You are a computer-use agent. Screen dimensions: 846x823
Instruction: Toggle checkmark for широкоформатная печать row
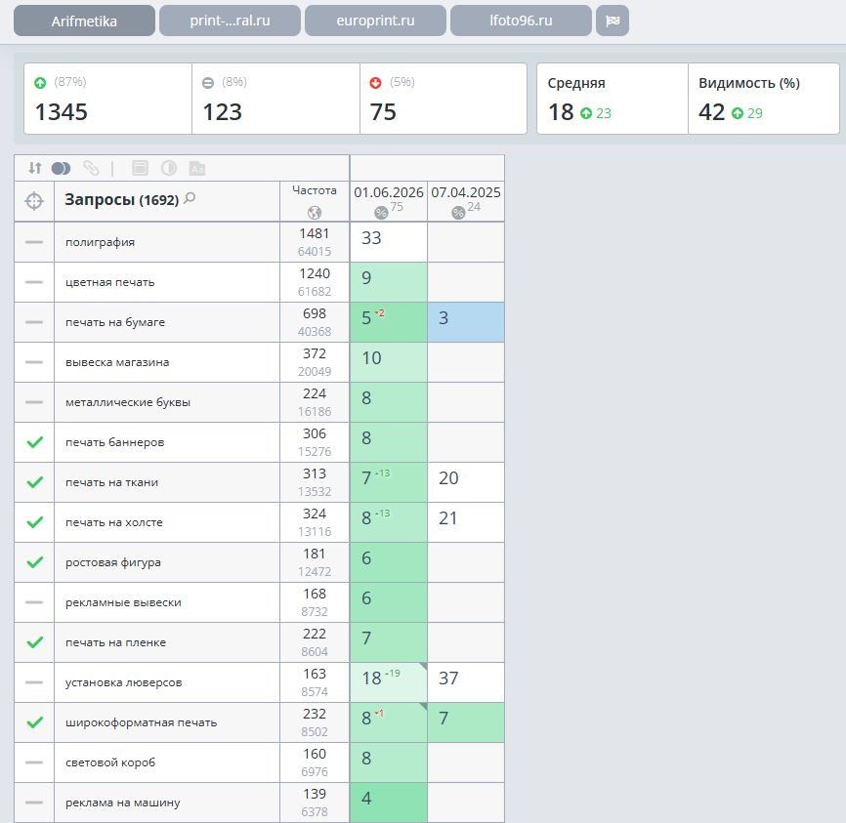[x=34, y=722]
